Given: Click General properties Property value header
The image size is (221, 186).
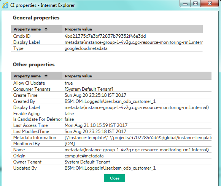Looking at the screenshot, I should pyautogui.click(x=78, y=29).
